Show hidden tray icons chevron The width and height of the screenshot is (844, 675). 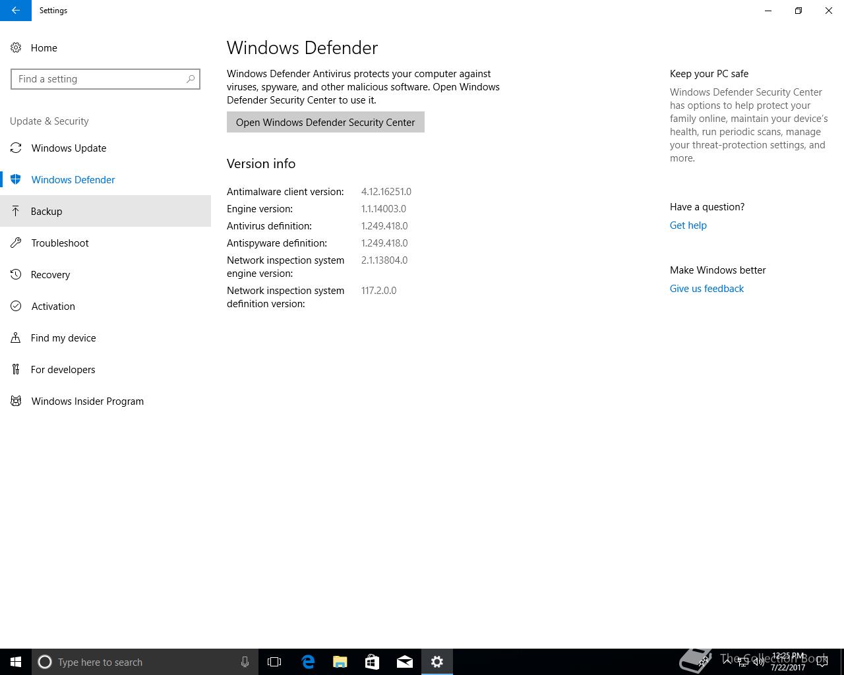(727, 661)
